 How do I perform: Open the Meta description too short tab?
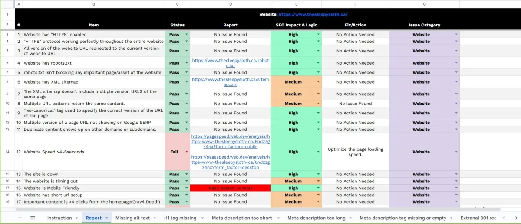coord(242,218)
